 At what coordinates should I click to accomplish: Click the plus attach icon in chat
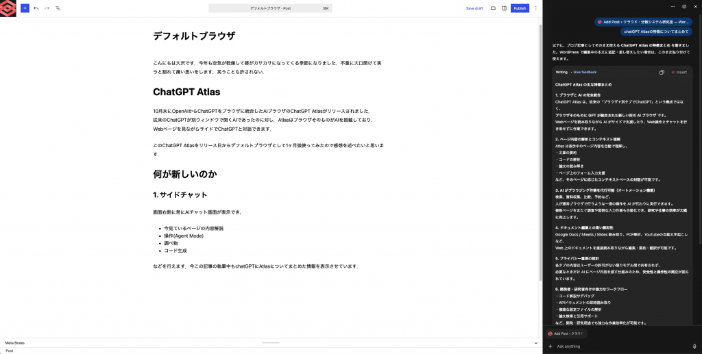550,346
